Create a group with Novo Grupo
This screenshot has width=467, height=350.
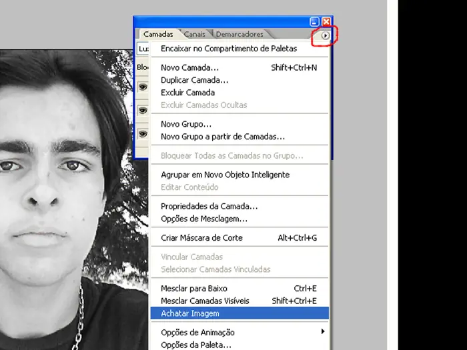(x=186, y=124)
